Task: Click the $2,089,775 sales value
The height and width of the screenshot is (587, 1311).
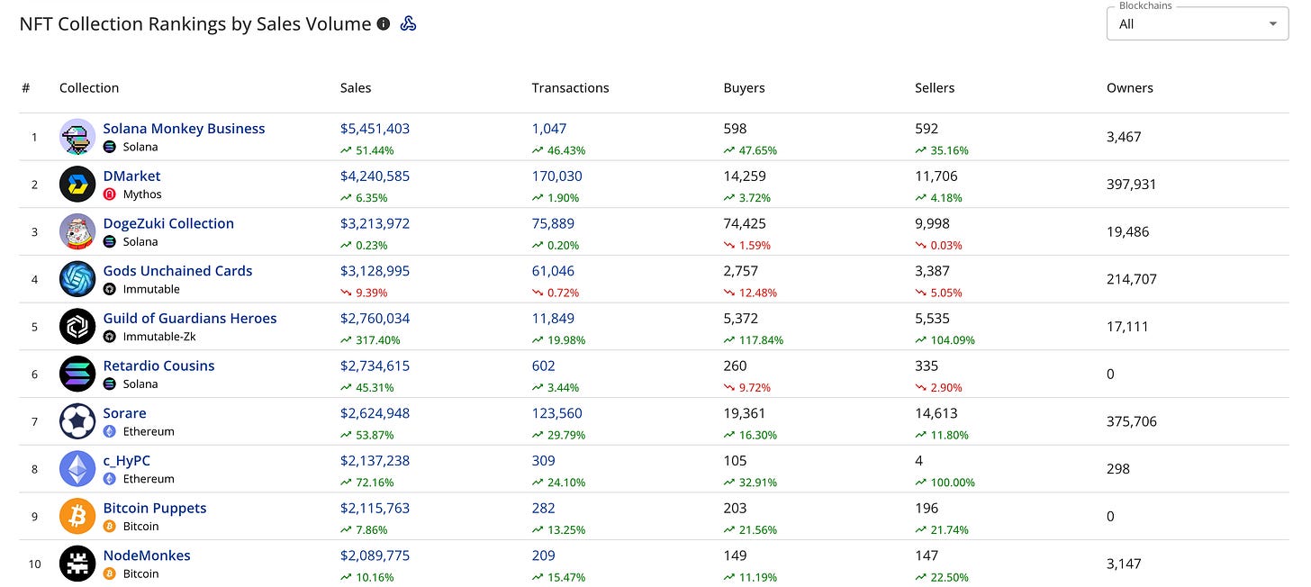Action: 375,555
